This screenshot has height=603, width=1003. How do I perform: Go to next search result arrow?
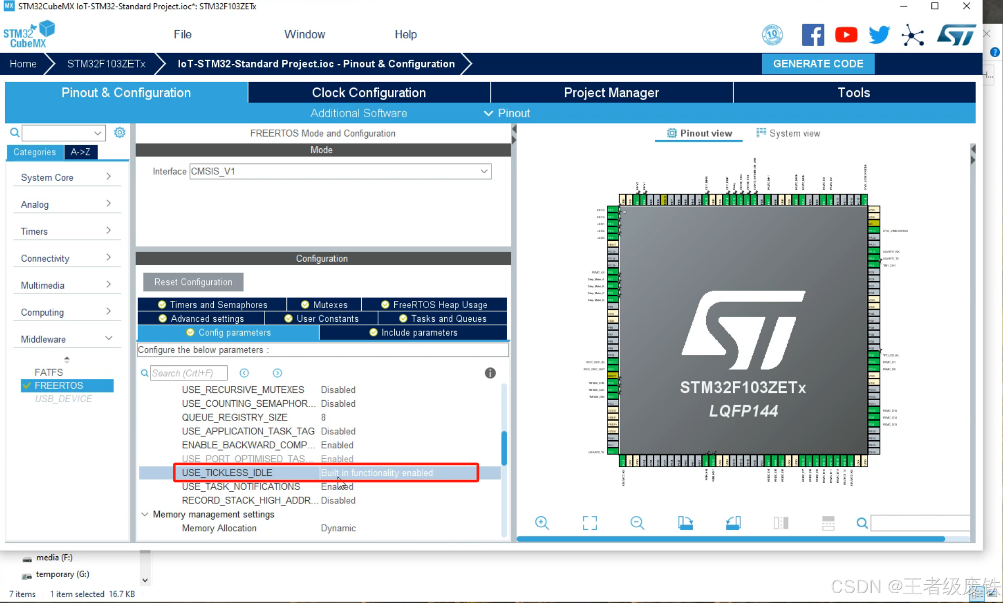click(x=277, y=373)
